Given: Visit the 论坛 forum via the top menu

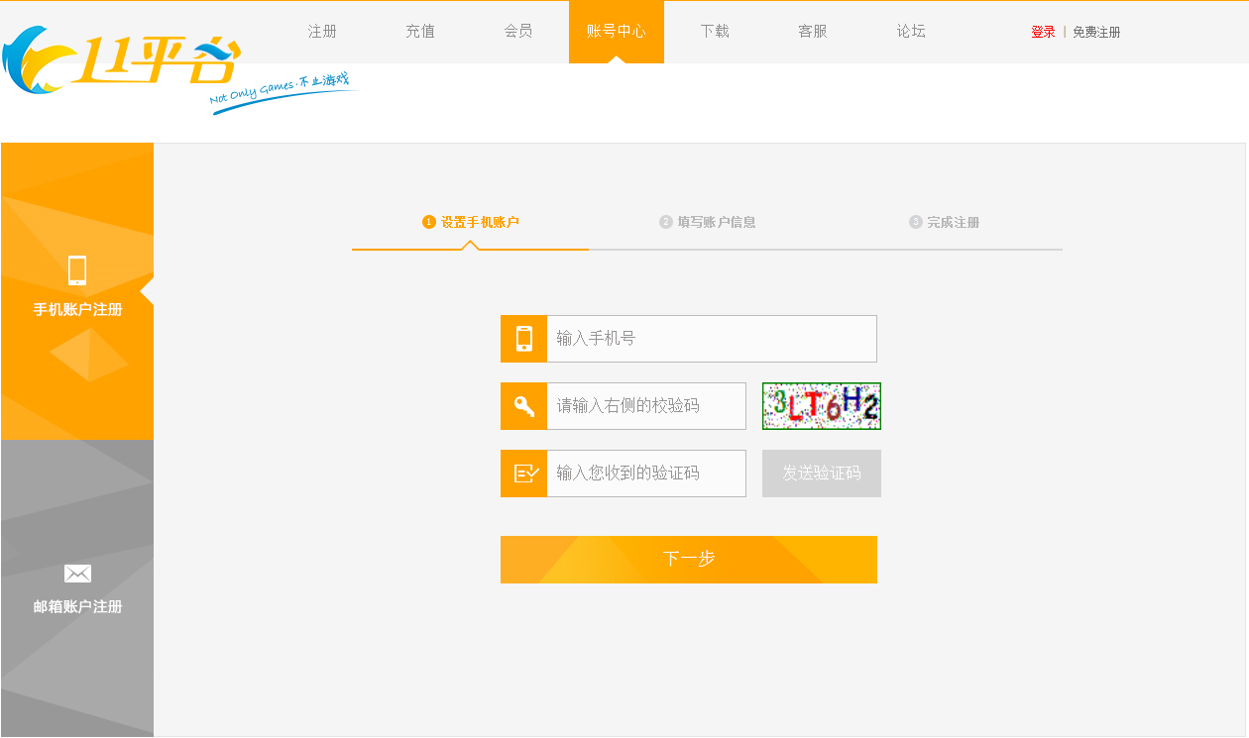Looking at the screenshot, I should point(910,31).
